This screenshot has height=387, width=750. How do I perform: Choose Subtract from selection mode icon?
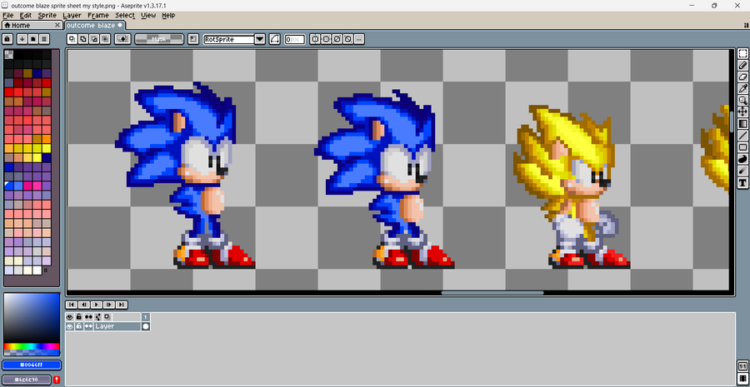click(93, 39)
